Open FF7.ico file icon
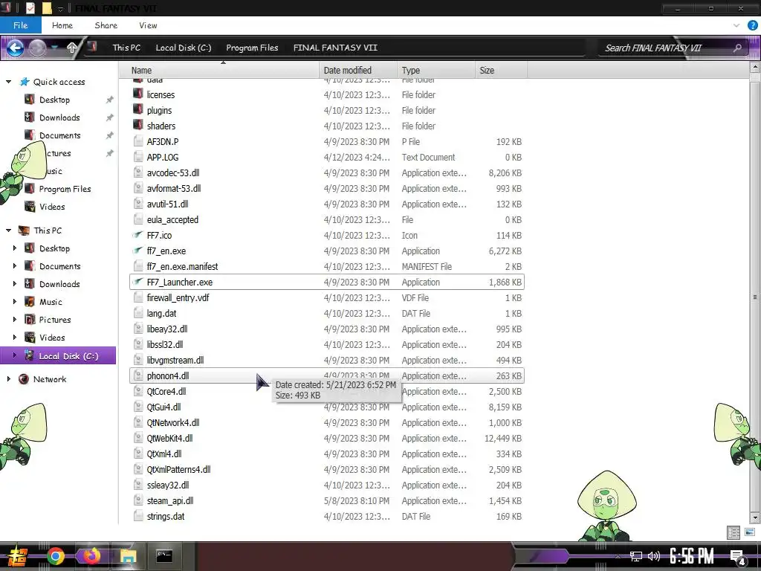This screenshot has height=571, width=761. pyautogui.click(x=138, y=235)
